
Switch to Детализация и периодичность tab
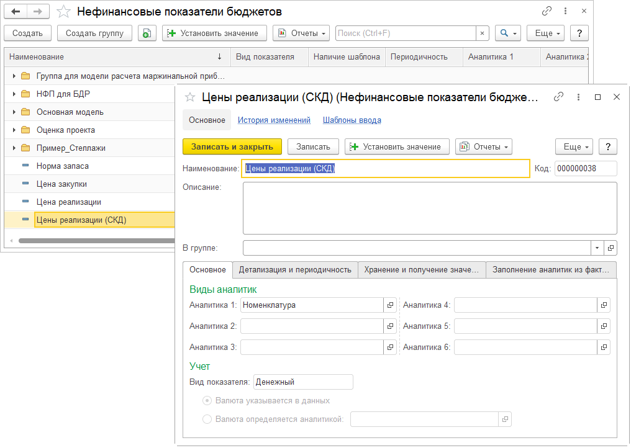(x=295, y=270)
